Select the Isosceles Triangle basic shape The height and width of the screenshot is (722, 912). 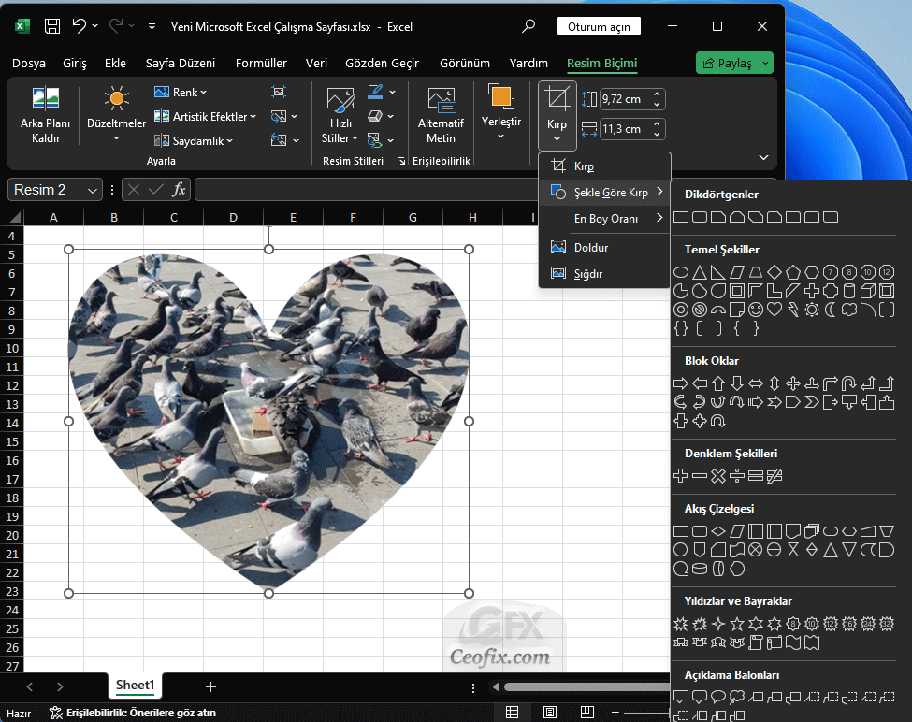click(700, 272)
